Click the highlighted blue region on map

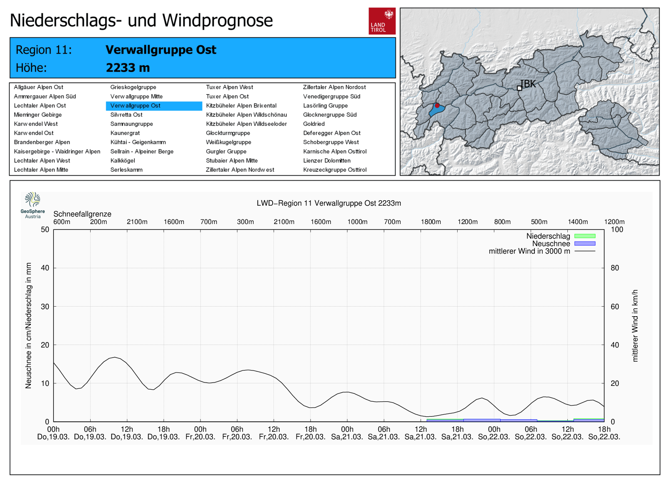pos(435,111)
